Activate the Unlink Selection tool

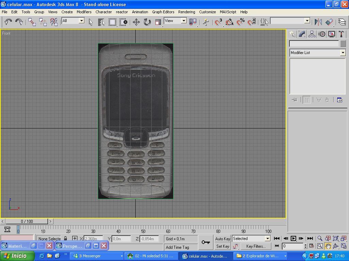(x=43, y=22)
